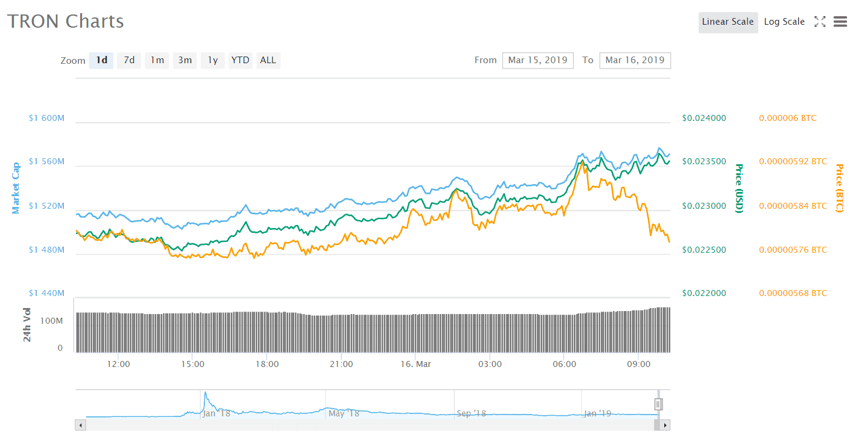Click the 0.00000576 BTC label
868x435 pixels.
click(x=793, y=250)
